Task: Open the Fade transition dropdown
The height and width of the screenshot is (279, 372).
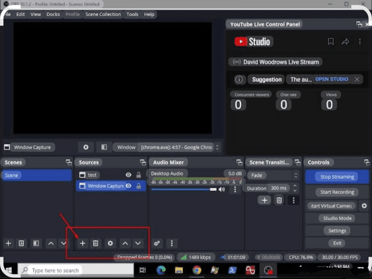Action: (x=273, y=175)
